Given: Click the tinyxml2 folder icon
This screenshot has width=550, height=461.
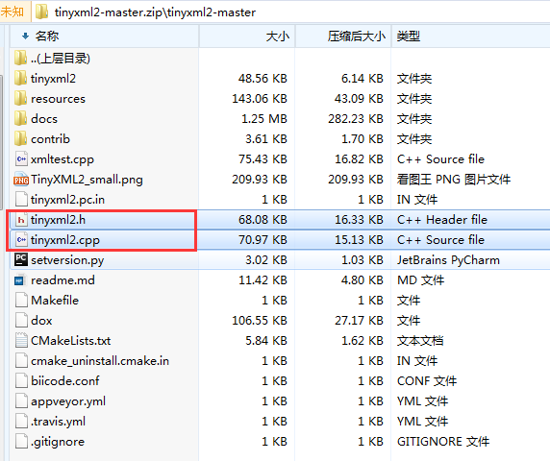Looking at the screenshot, I should (21, 79).
